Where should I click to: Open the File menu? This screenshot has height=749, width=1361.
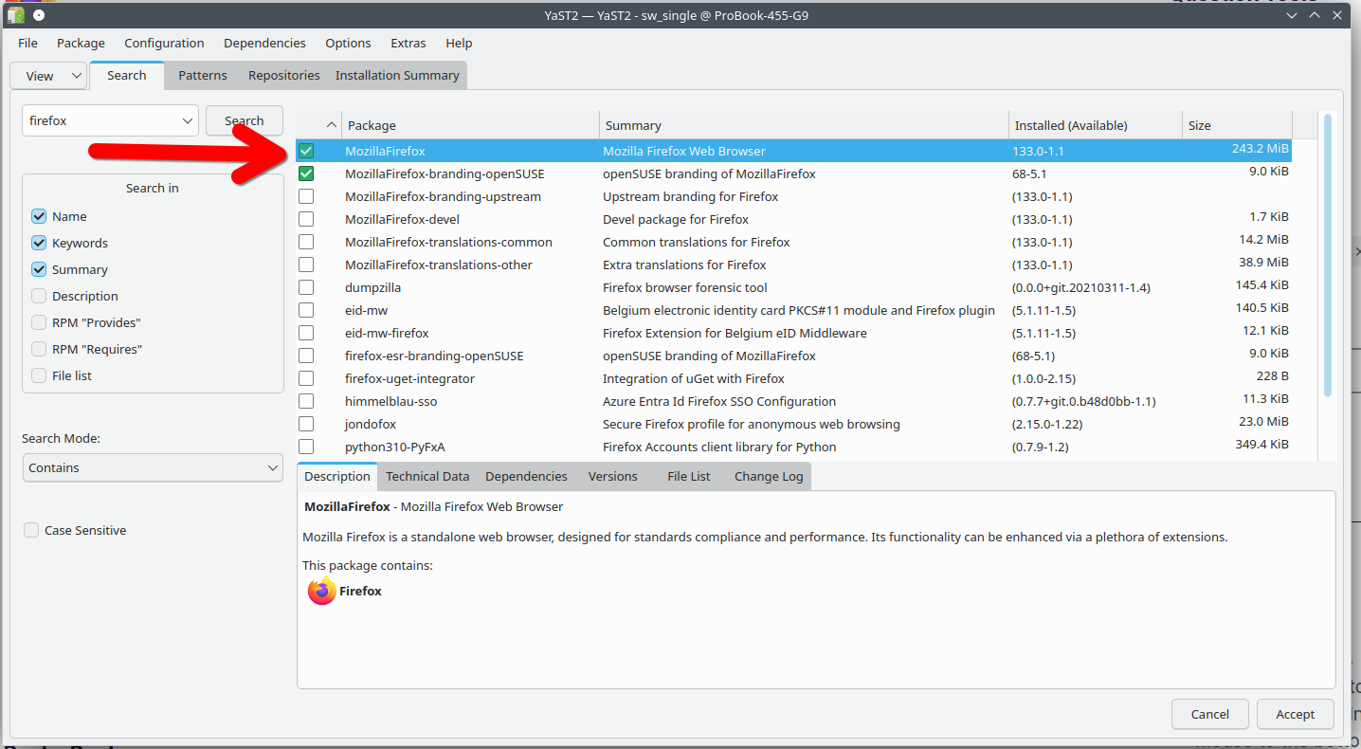tap(27, 43)
